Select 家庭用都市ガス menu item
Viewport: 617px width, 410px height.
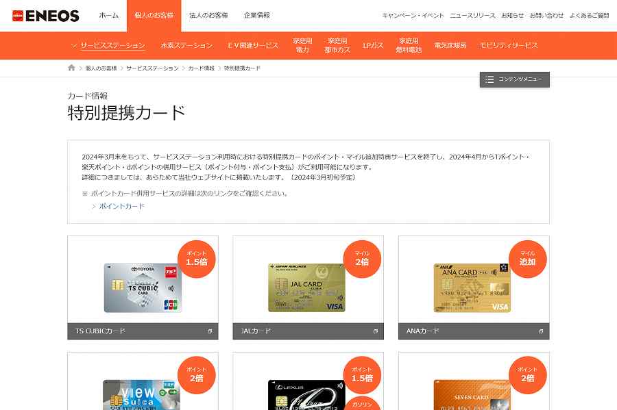point(337,46)
